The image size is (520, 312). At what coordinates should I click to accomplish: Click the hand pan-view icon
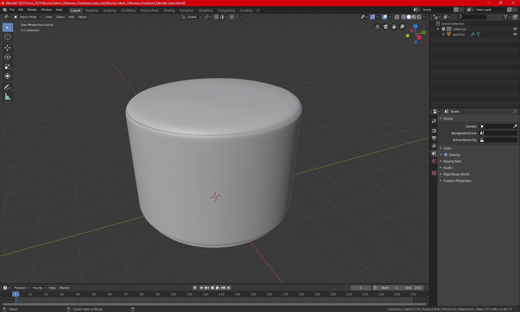click(x=394, y=27)
